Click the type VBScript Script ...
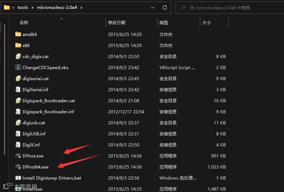 tap(177, 68)
